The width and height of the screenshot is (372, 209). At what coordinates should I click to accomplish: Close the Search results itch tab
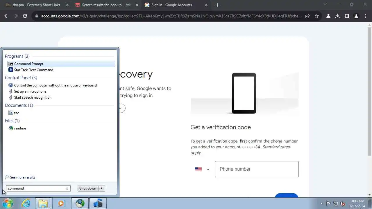click(137, 5)
